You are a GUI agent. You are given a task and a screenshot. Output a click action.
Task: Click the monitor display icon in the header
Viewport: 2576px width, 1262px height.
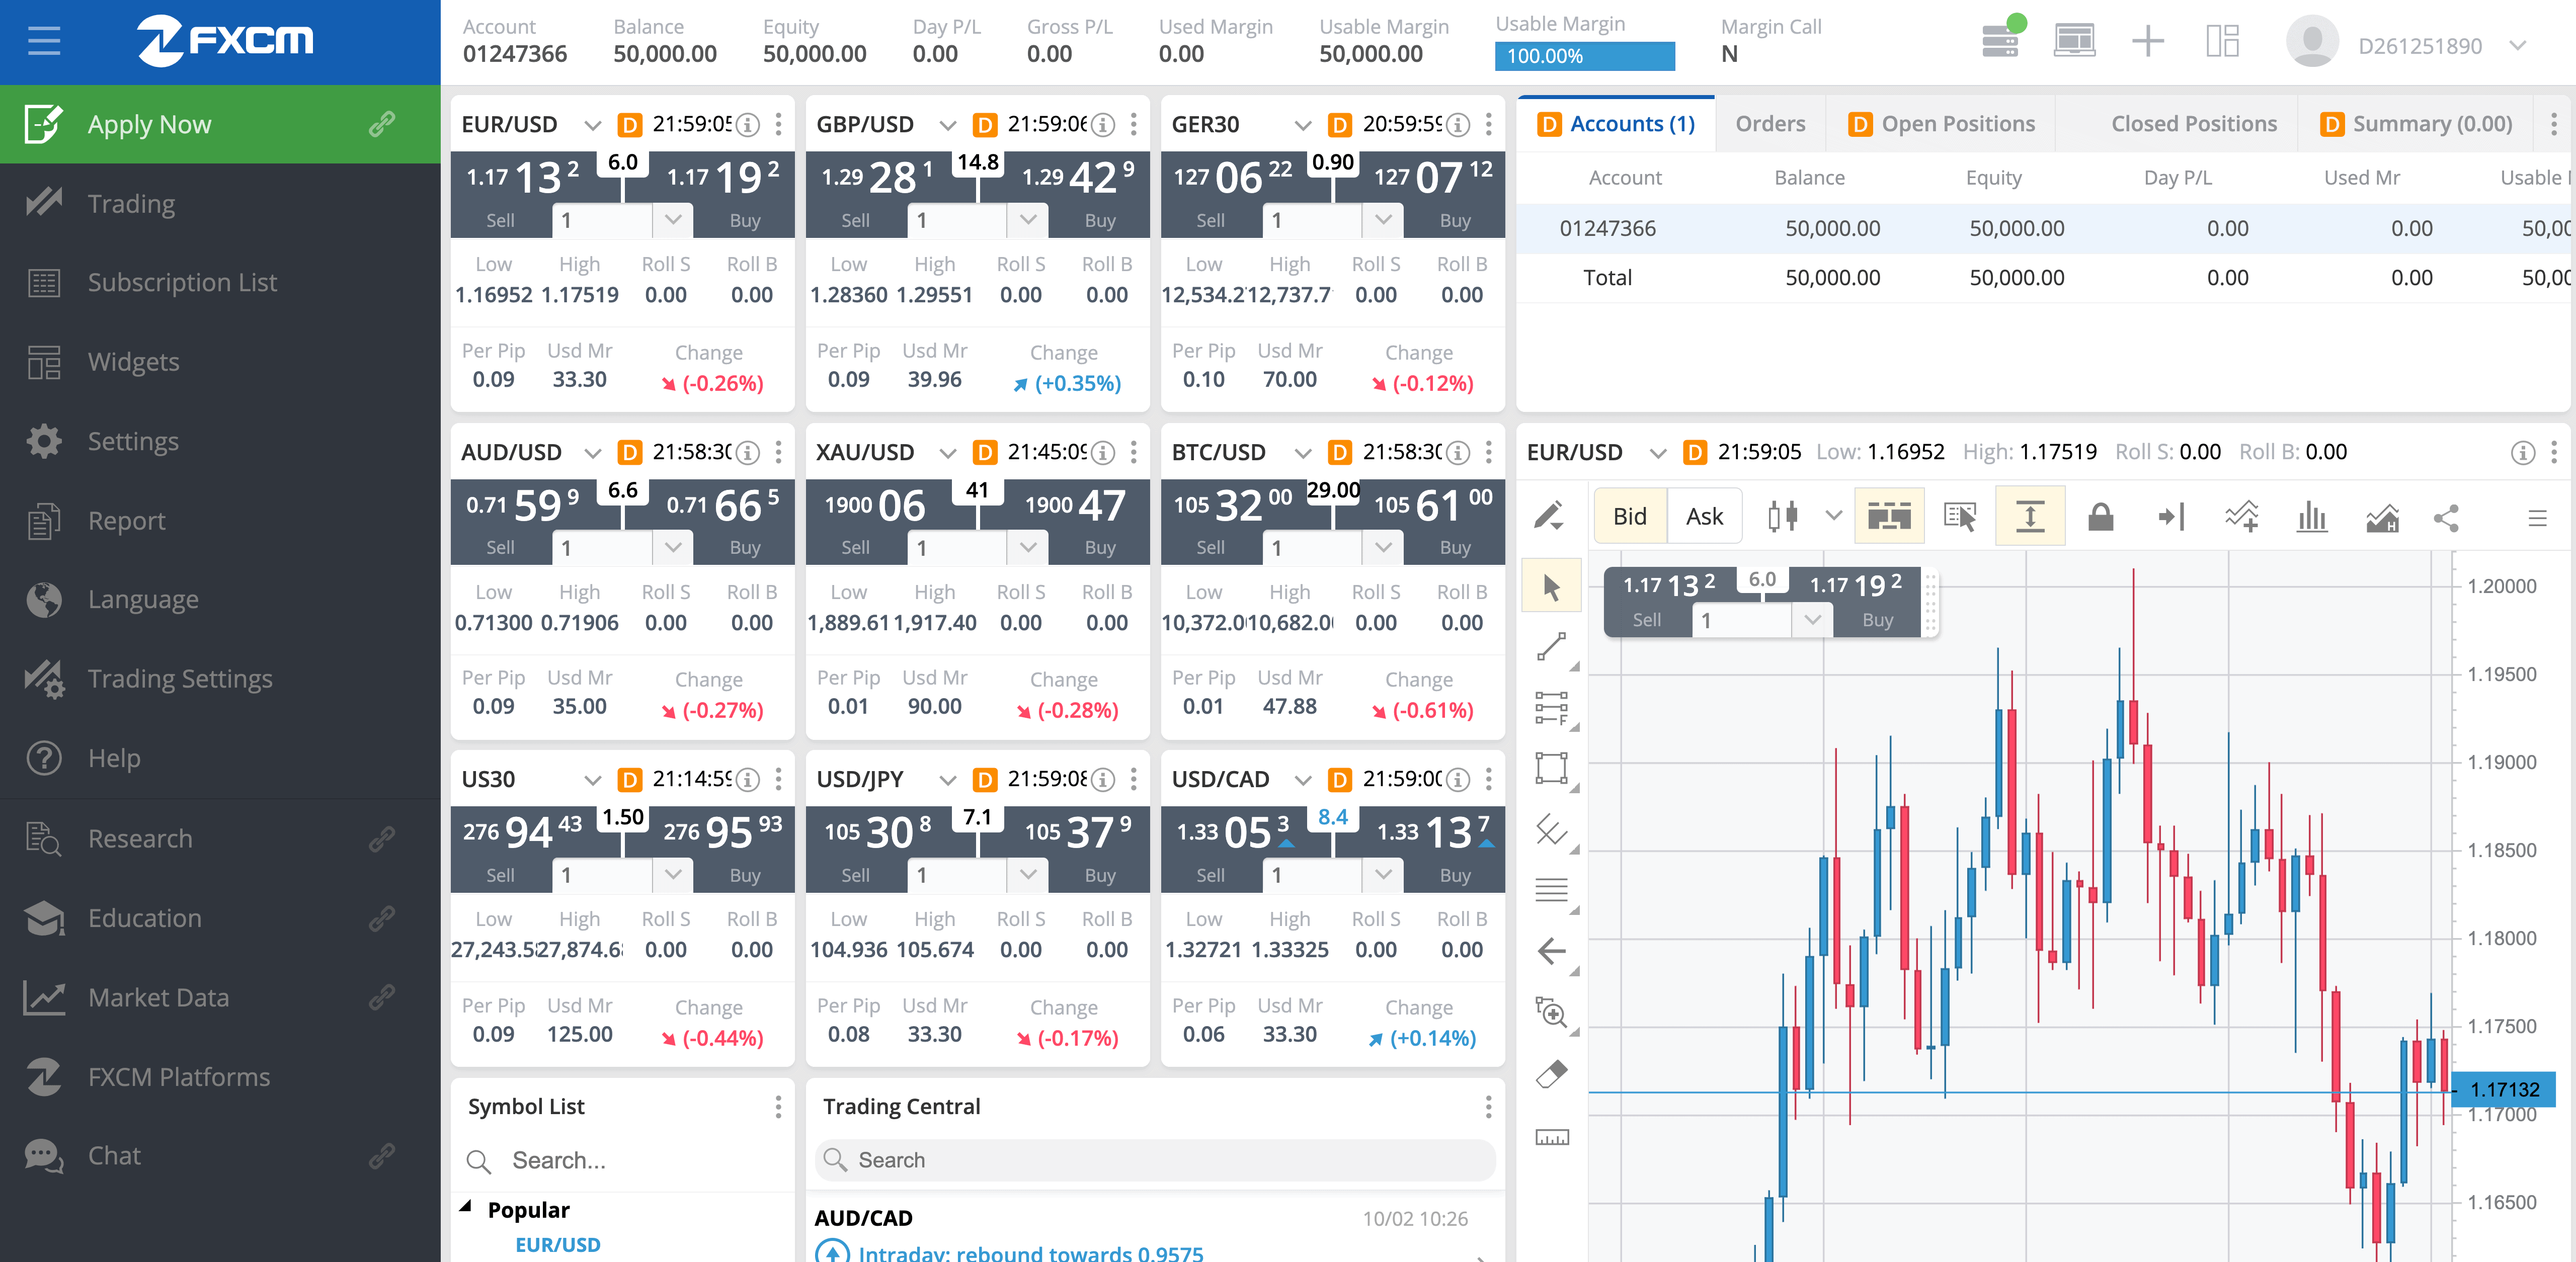[2074, 41]
